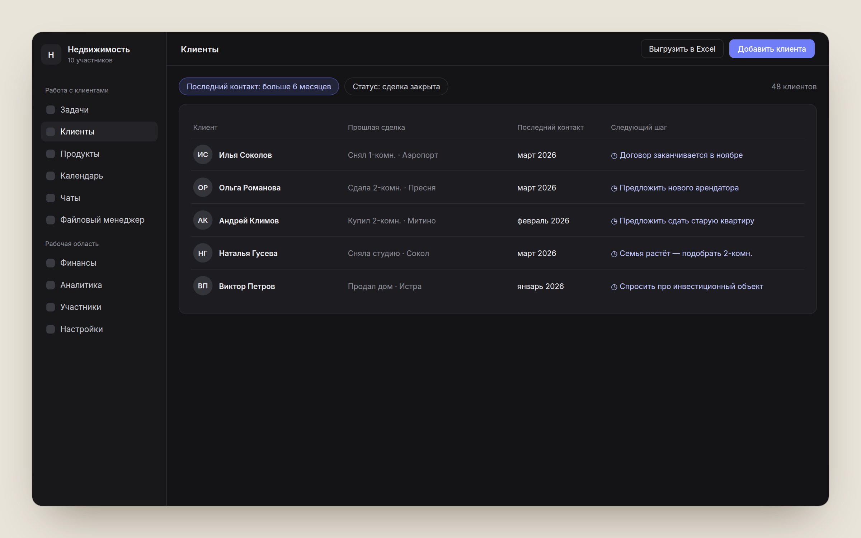Click the Чаты sidebar icon
The width and height of the screenshot is (861, 538).
pyautogui.click(x=51, y=198)
